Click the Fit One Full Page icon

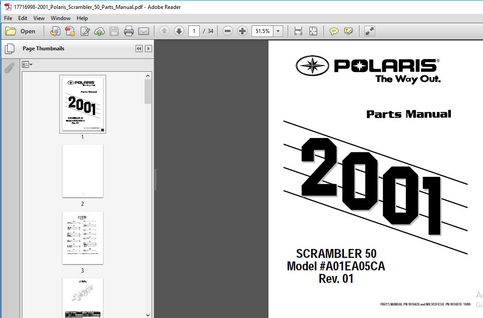coord(313,31)
